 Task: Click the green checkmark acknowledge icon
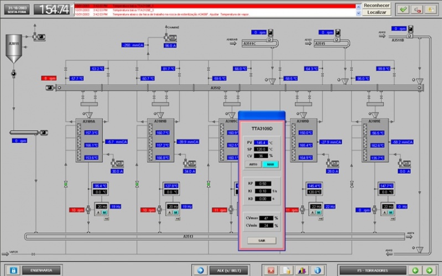click(x=403, y=9)
